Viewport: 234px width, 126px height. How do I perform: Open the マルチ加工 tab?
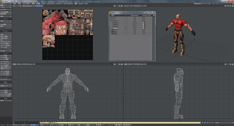26,4
